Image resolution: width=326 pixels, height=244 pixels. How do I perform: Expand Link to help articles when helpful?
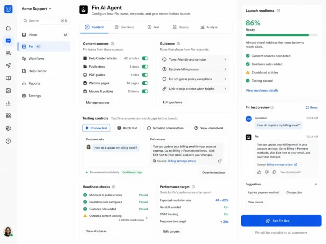195,89
